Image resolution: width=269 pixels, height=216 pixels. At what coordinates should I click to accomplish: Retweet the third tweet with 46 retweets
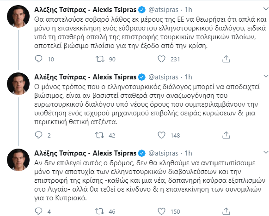(100, 211)
